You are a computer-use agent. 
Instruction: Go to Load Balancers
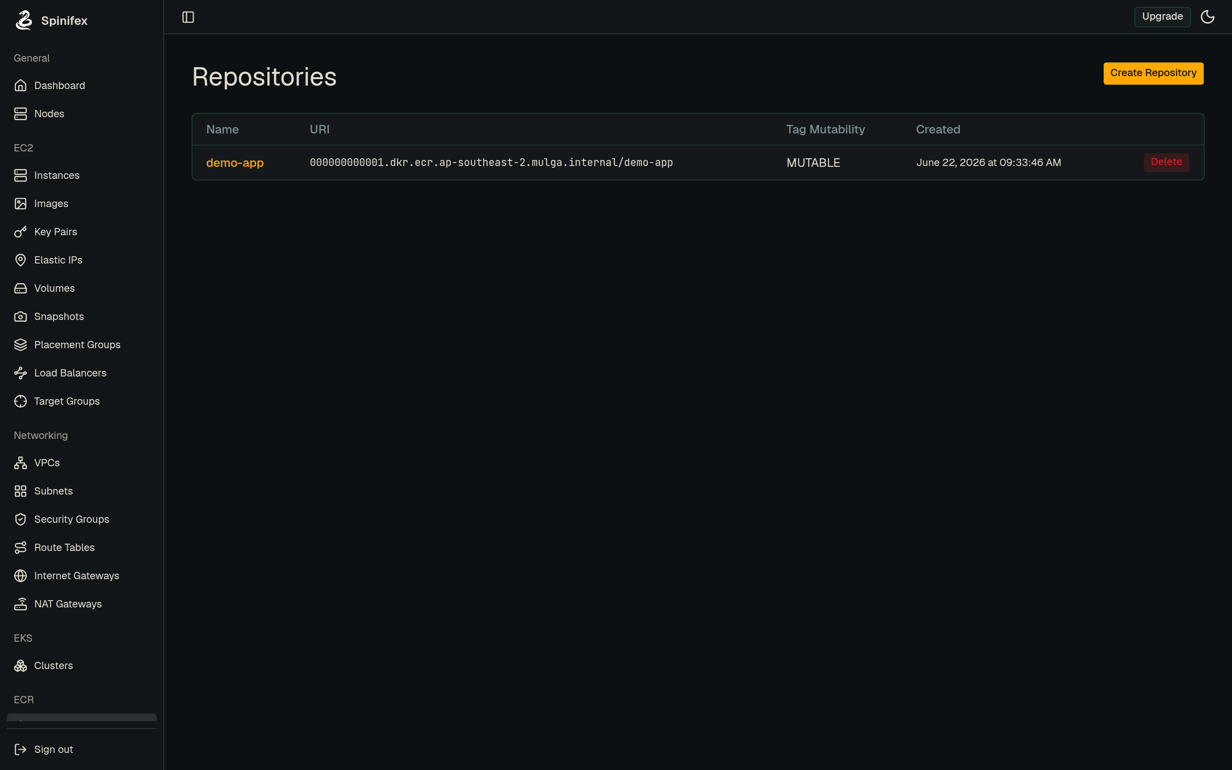click(x=81, y=373)
